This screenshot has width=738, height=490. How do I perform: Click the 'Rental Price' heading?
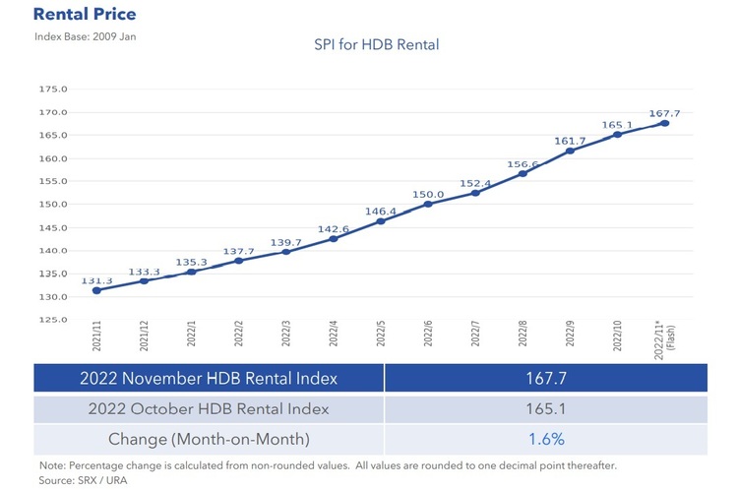pyautogui.click(x=85, y=14)
